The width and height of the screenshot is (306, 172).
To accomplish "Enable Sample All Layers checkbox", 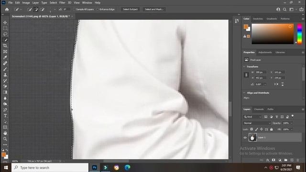I will pyautogui.click(x=74, y=10).
